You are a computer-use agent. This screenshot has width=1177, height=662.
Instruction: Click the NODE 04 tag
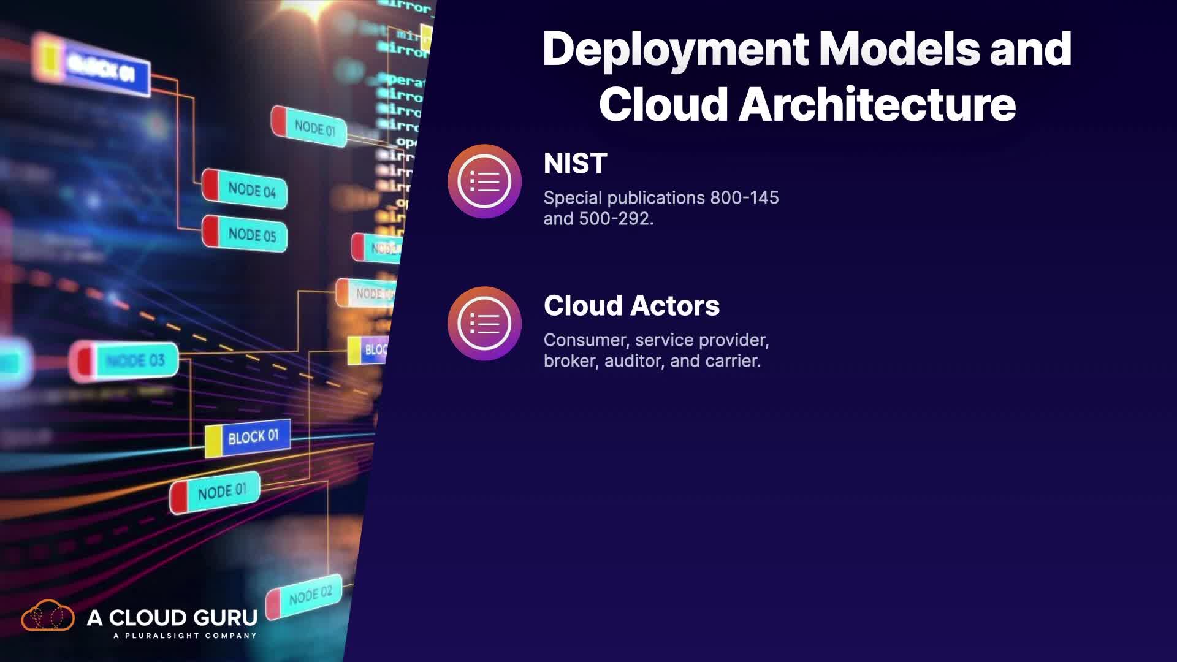pyautogui.click(x=245, y=189)
